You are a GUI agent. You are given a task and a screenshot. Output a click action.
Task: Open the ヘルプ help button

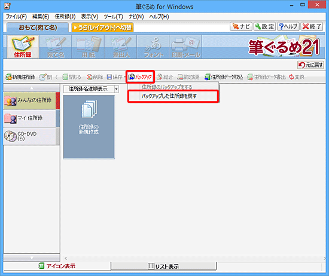288,27
